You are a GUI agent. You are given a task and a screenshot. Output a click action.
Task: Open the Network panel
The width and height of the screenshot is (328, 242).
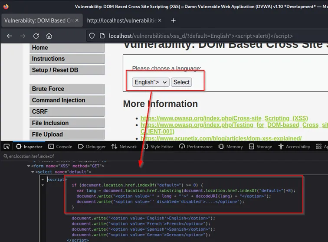click(x=124, y=147)
